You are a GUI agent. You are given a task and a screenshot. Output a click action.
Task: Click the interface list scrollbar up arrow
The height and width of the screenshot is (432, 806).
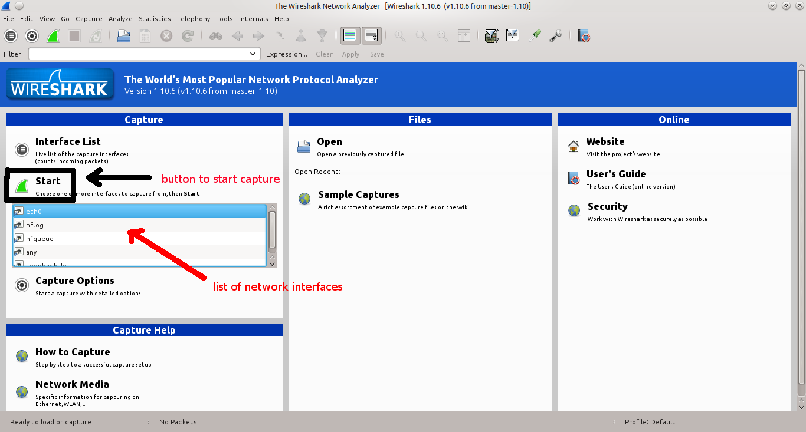pyautogui.click(x=272, y=207)
